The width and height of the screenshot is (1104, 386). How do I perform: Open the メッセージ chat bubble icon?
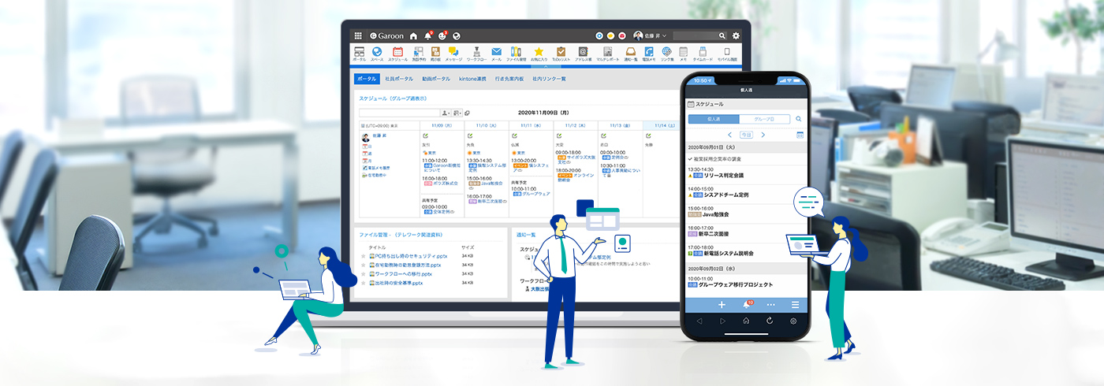(453, 53)
